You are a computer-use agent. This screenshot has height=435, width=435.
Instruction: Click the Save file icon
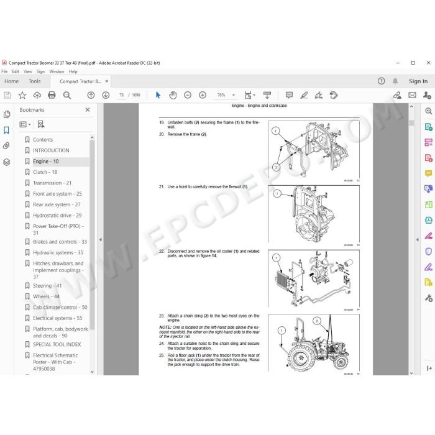tap(7, 95)
